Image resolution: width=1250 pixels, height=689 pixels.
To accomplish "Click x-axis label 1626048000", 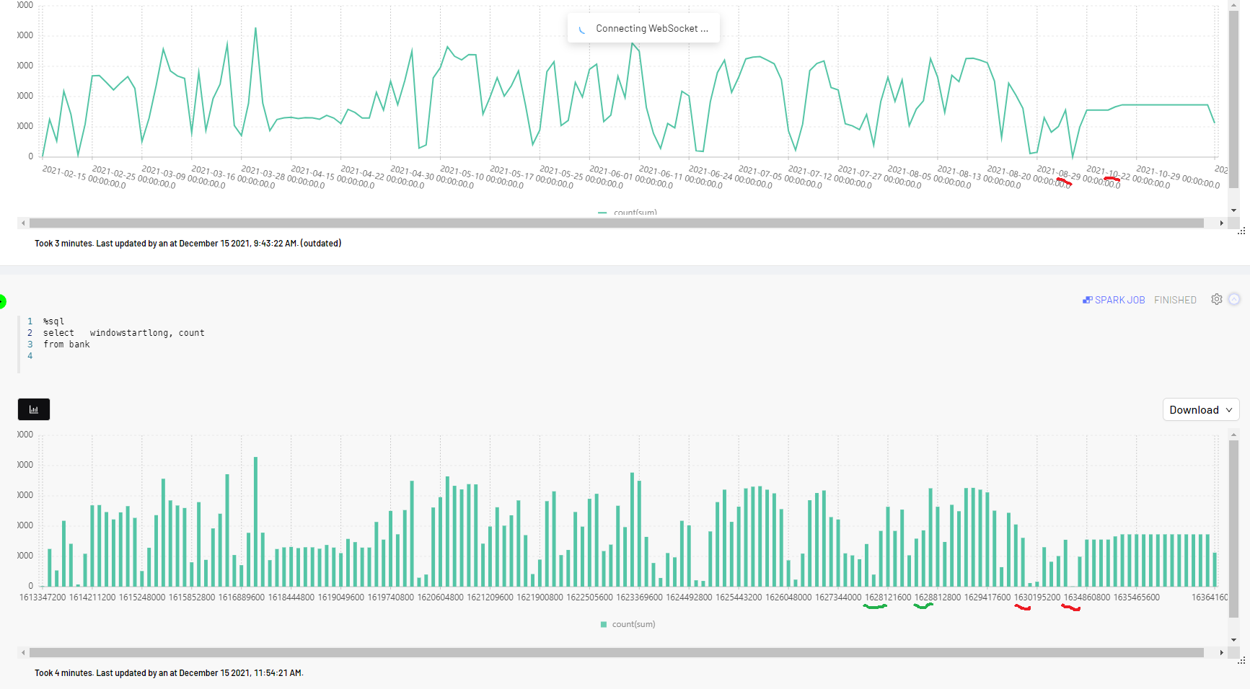I will (x=789, y=597).
